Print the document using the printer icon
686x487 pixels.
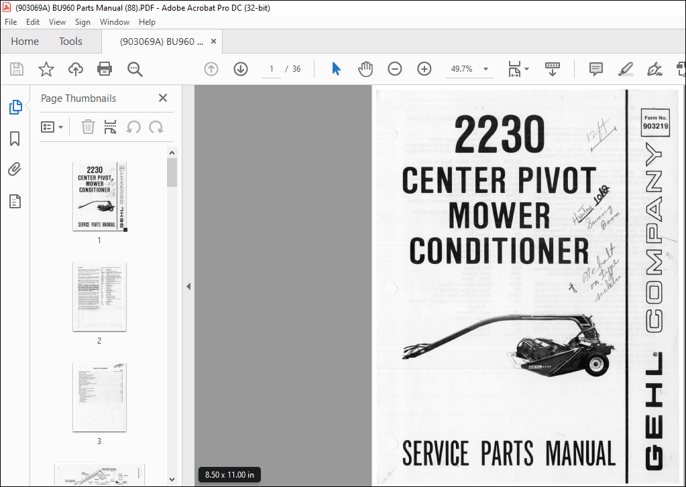pos(105,69)
